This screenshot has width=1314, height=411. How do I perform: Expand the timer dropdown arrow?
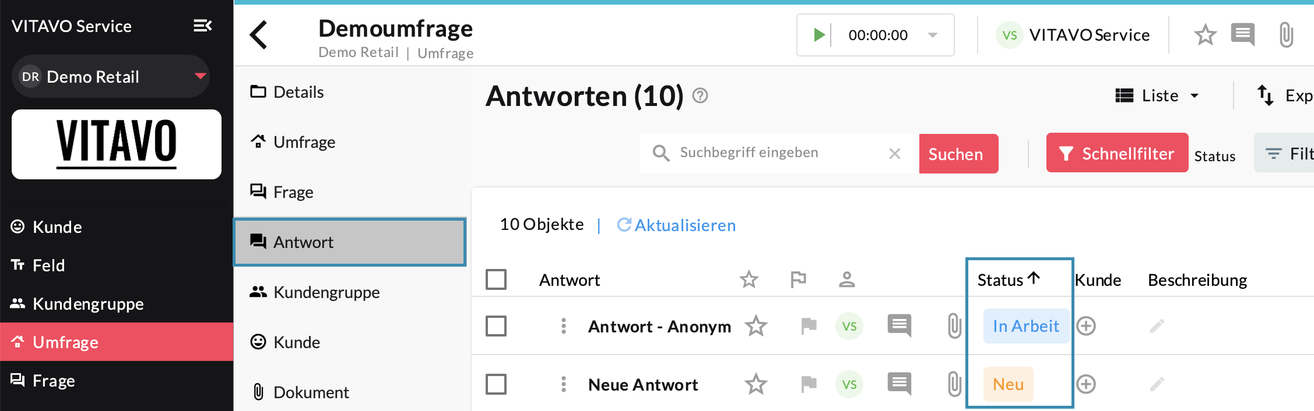click(933, 35)
